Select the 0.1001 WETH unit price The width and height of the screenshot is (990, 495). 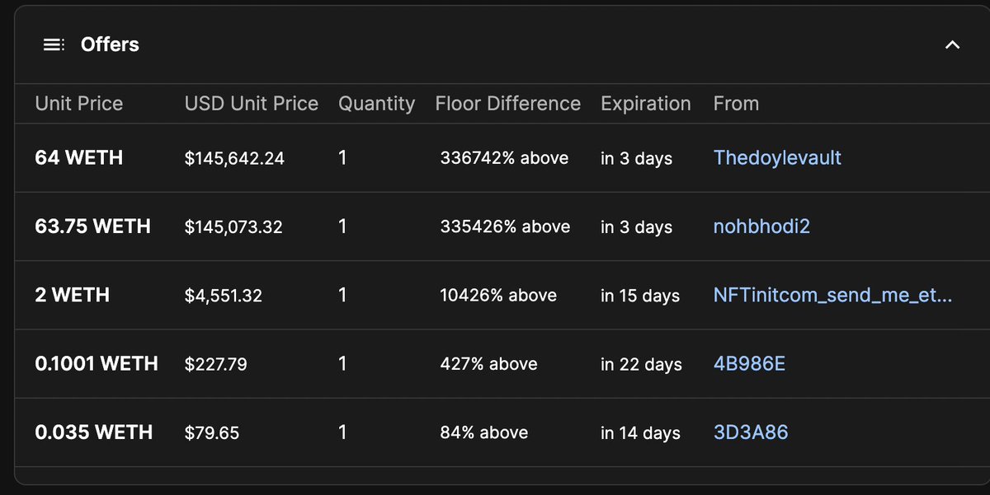97,363
